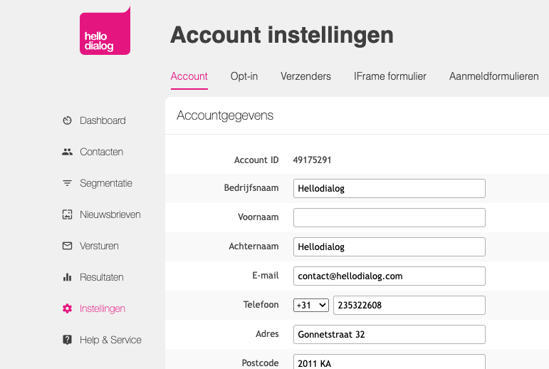This screenshot has width=549, height=369.
Task: Go to the Aanmeldformulieren tab
Action: click(494, 76)
